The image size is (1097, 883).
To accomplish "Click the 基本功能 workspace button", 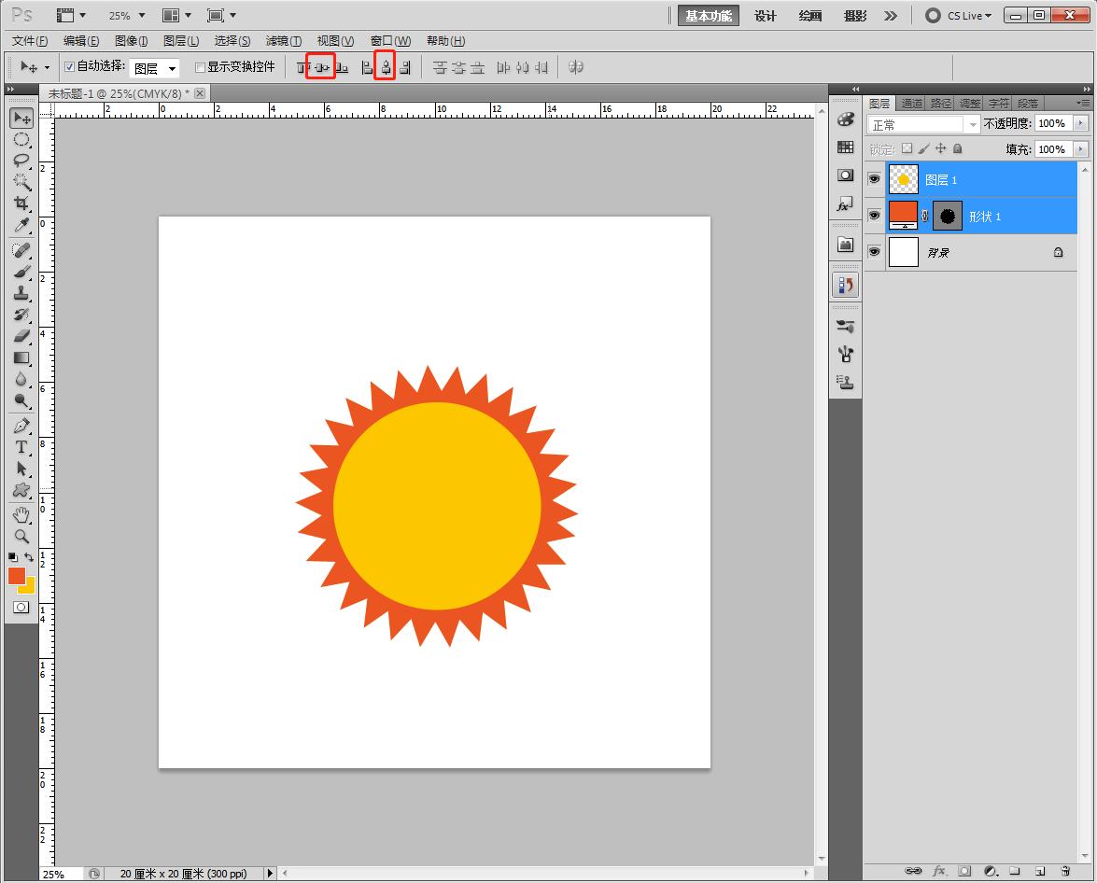I will [709, 16].
